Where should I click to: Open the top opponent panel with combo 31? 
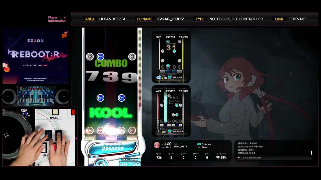coord(171,57)
